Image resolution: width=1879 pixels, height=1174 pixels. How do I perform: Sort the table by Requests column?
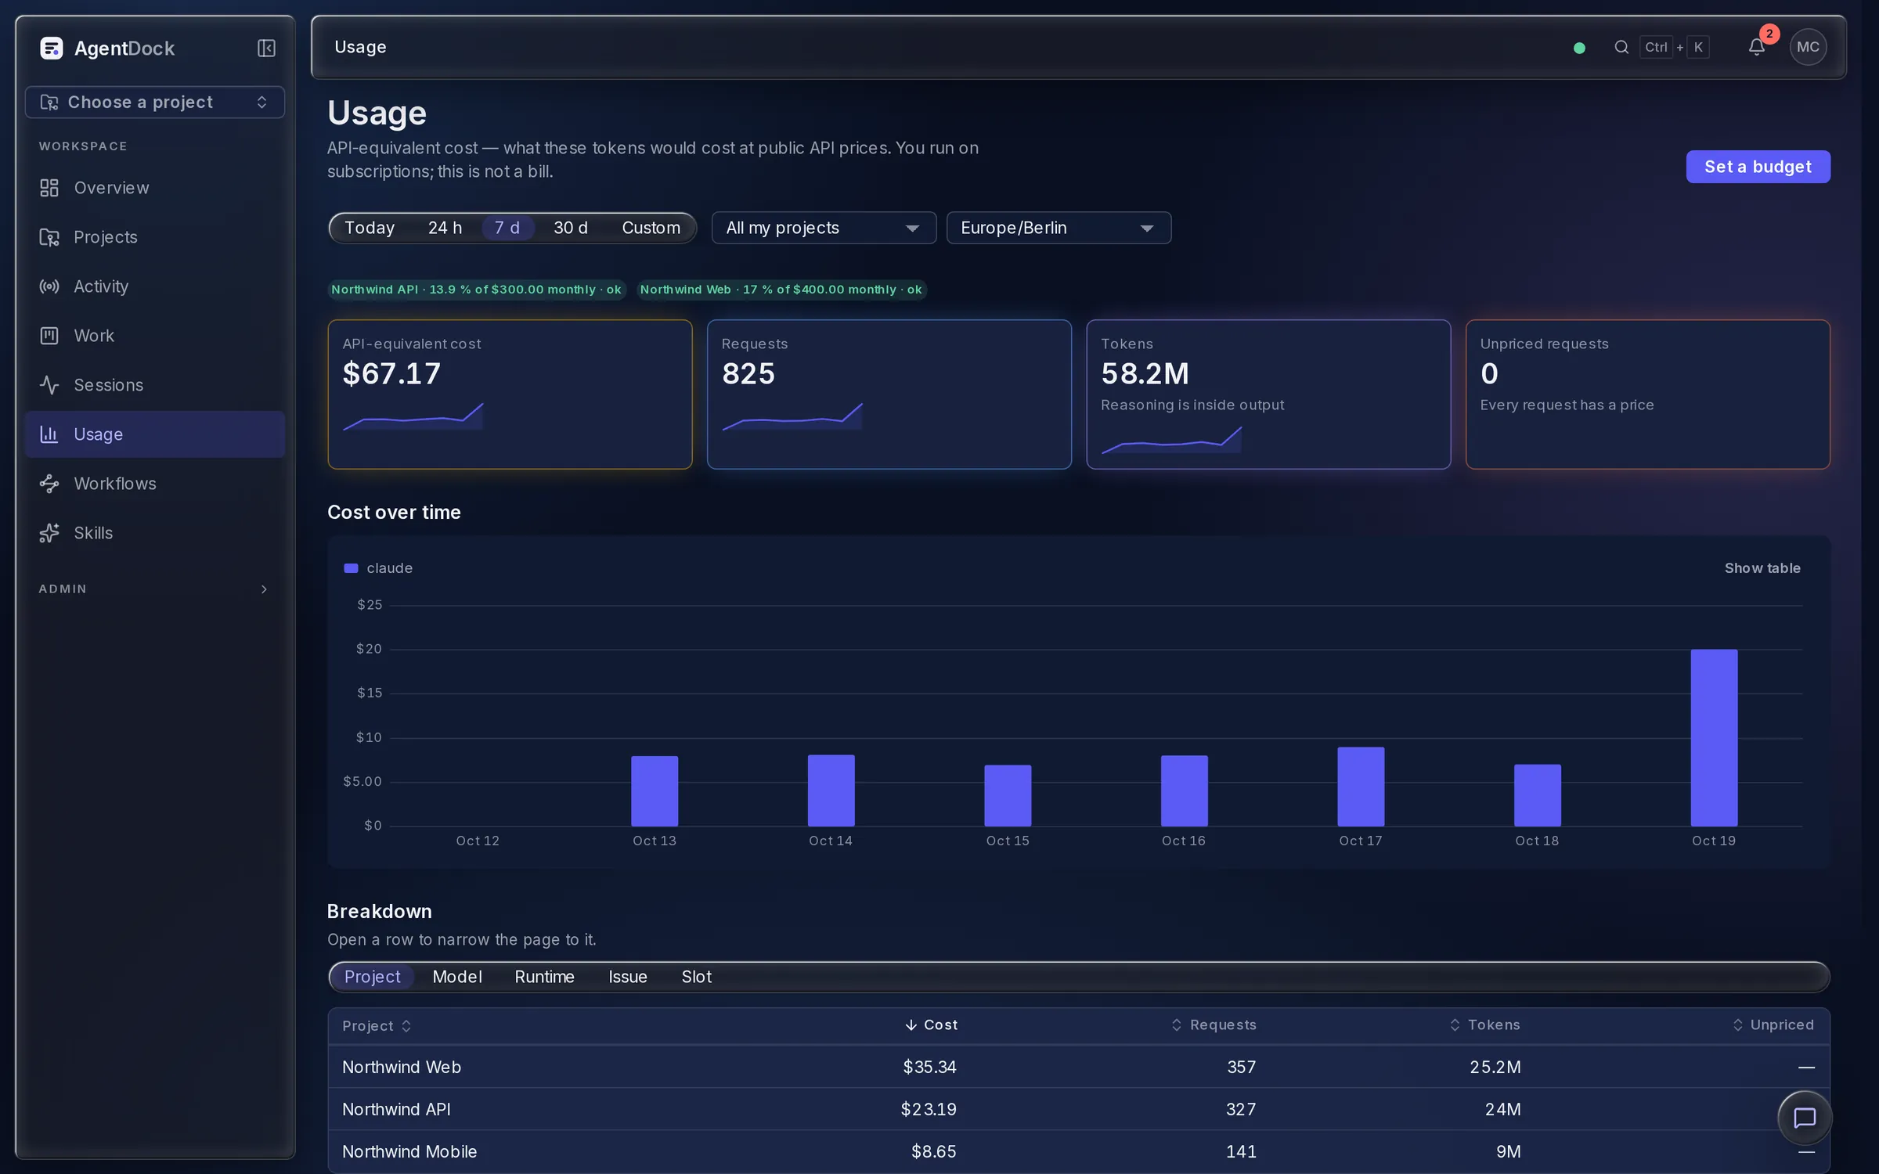(x=1214, y=1025)
